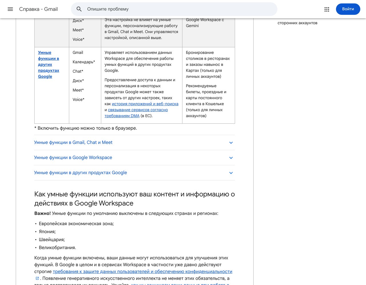
Task: Open 'требования к защите данных пользователей' link
Action: pyautogui.click(x=142, y=272)
